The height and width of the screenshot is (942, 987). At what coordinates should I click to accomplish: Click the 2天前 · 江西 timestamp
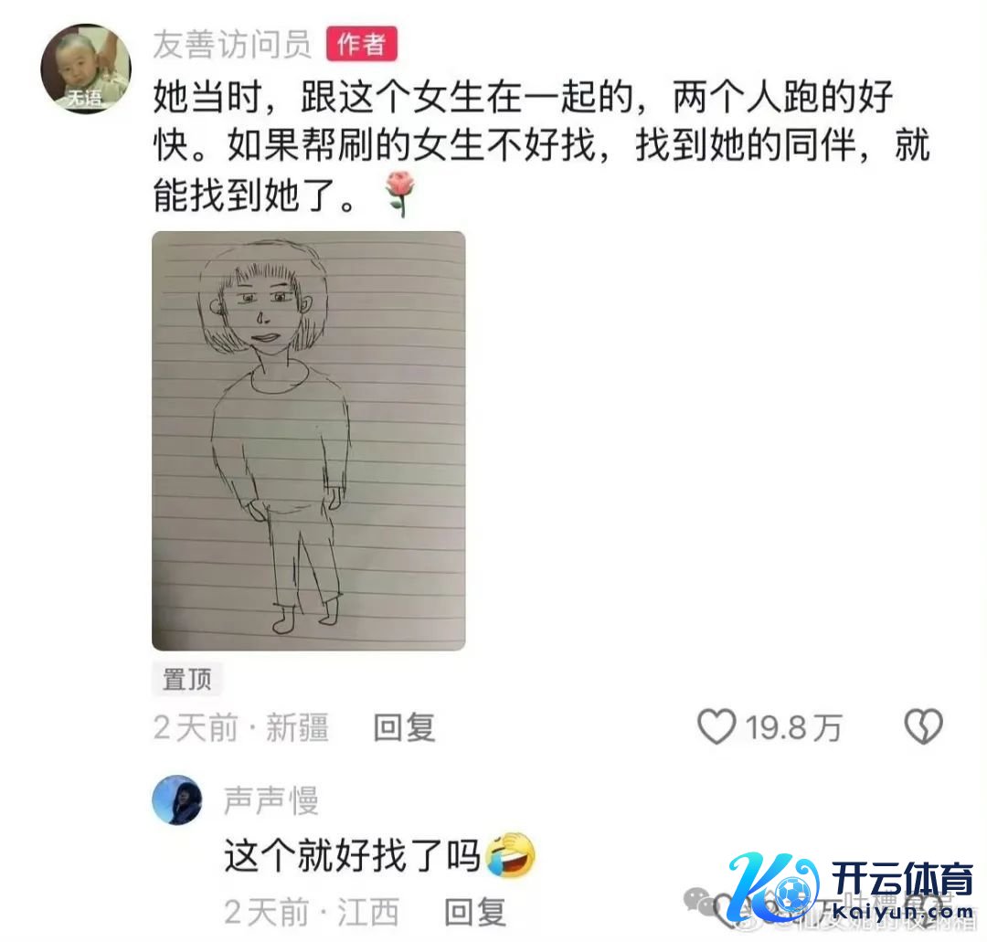pyautogui.click(x=312, y=912)
